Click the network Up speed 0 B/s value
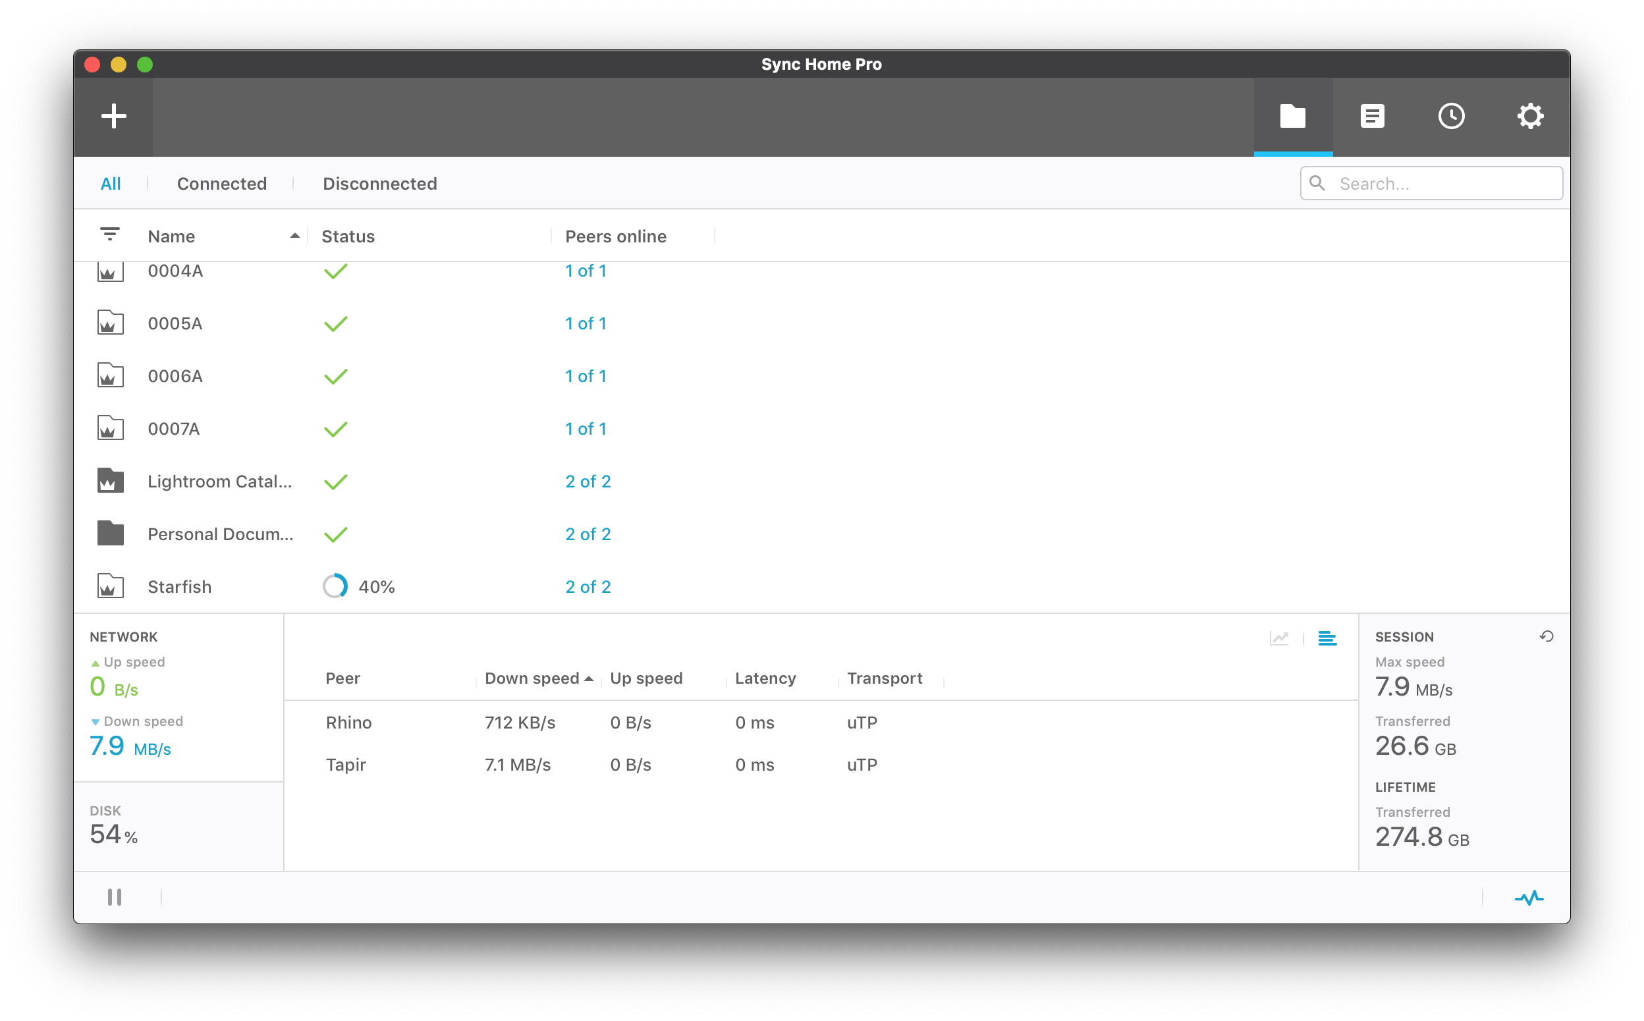 (x=114, y=688)
